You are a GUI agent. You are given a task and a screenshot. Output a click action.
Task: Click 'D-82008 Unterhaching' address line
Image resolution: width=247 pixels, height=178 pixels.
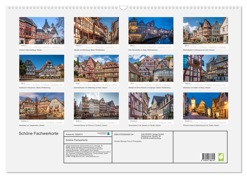pyautogui.click(x=151, y=138)
